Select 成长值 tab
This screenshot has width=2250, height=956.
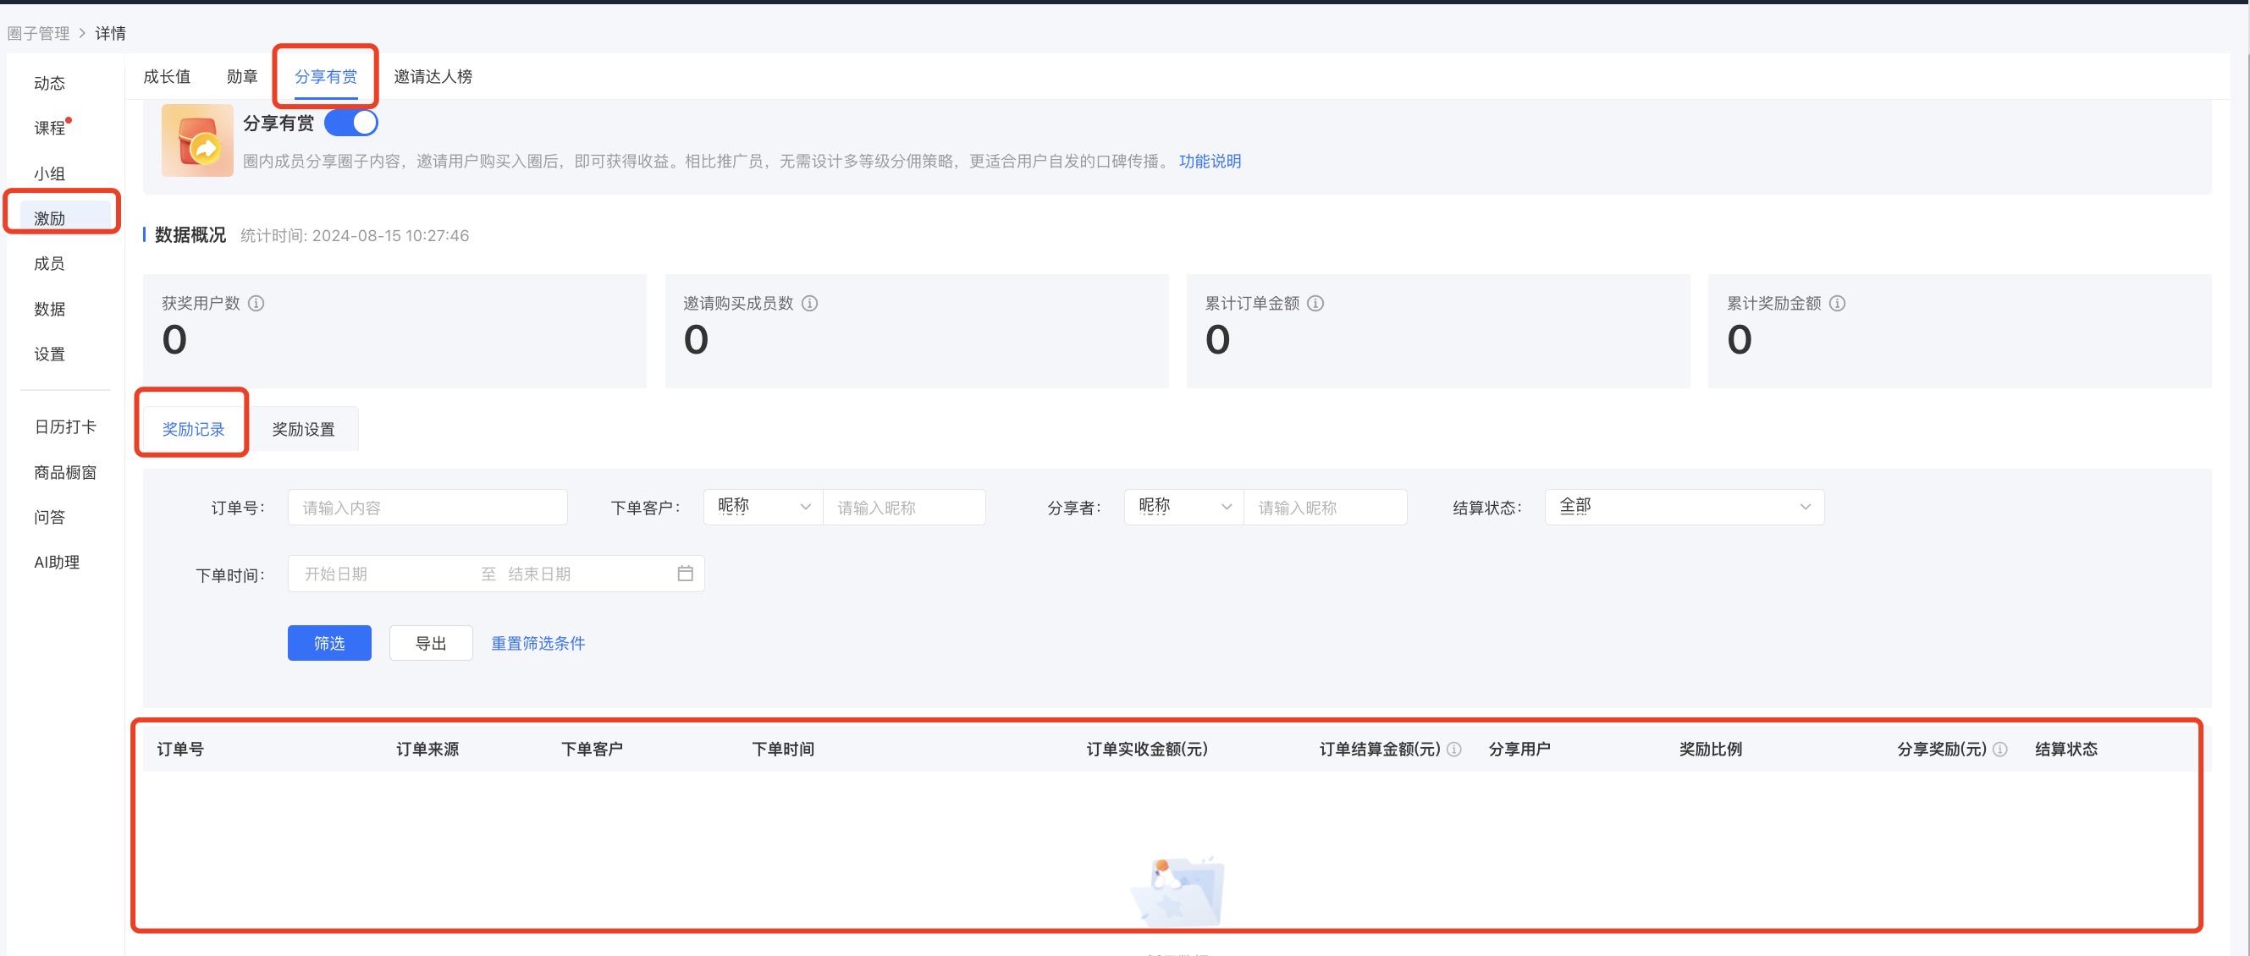[167, 77]
